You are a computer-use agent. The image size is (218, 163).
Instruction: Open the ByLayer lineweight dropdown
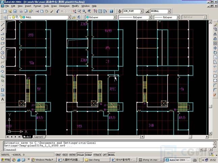(x=178, y=17)
